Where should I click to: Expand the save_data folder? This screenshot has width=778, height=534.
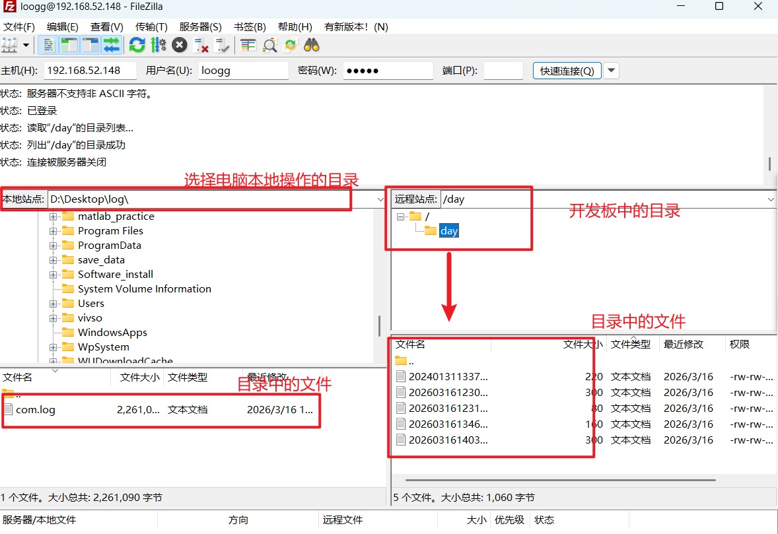pos(53,260)
